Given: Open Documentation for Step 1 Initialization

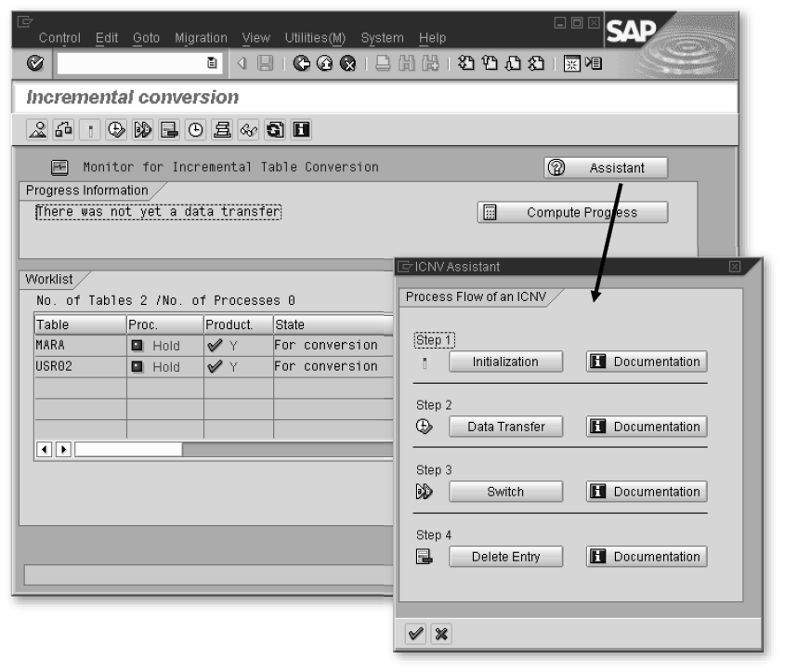Looking at the screenshot, I should pyautogui.click(x=647, y=362).
